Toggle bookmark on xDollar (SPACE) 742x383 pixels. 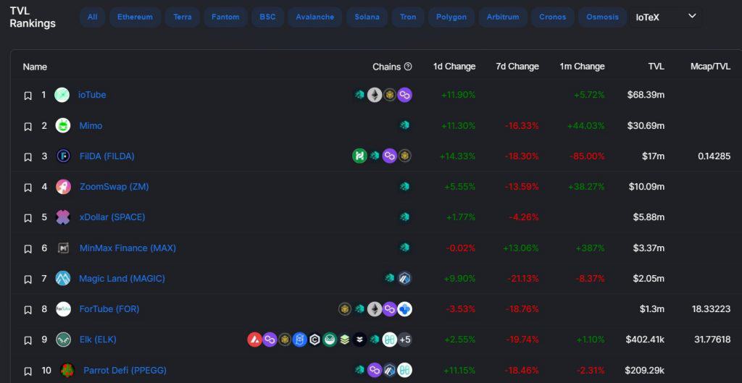coord(28,218)
